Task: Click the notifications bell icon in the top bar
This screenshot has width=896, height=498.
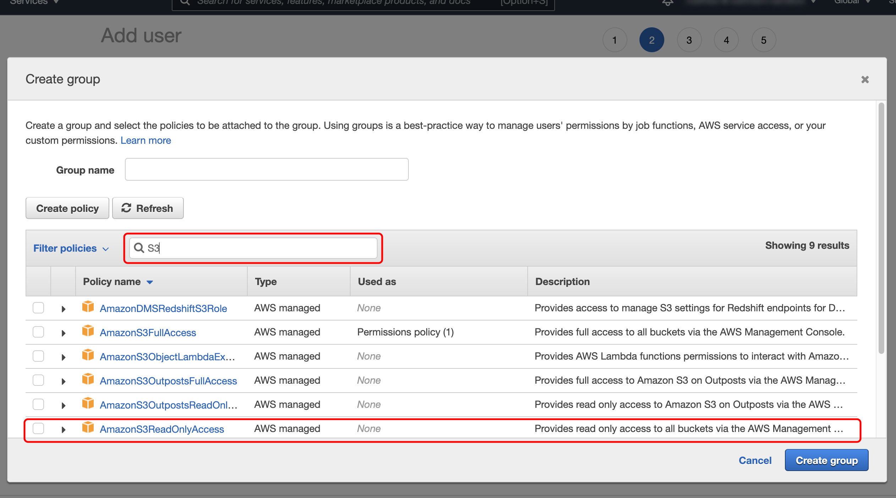Action: click(668, 2)
